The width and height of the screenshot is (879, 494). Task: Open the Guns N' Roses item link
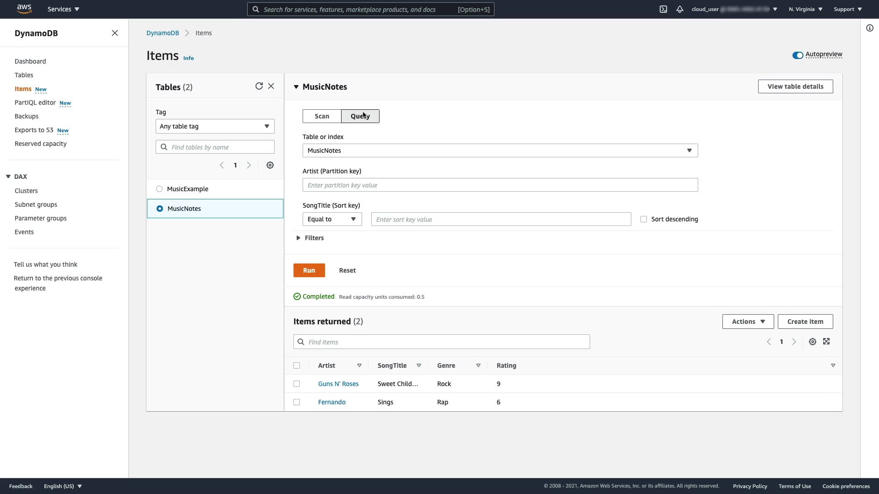click(x=338, y=384)
